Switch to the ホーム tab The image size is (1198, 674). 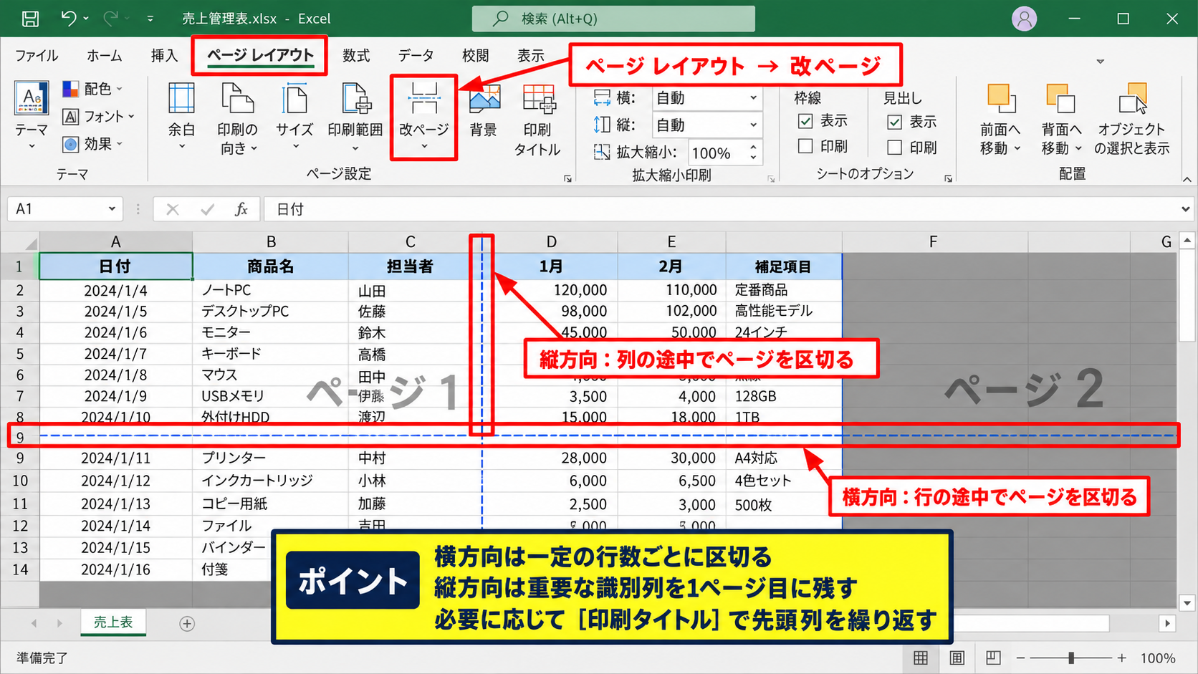click(104, 56)
